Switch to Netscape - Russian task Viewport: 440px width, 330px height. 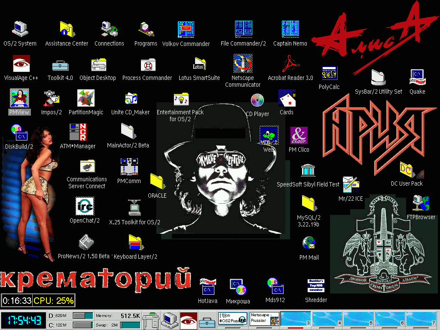point(264,319)
